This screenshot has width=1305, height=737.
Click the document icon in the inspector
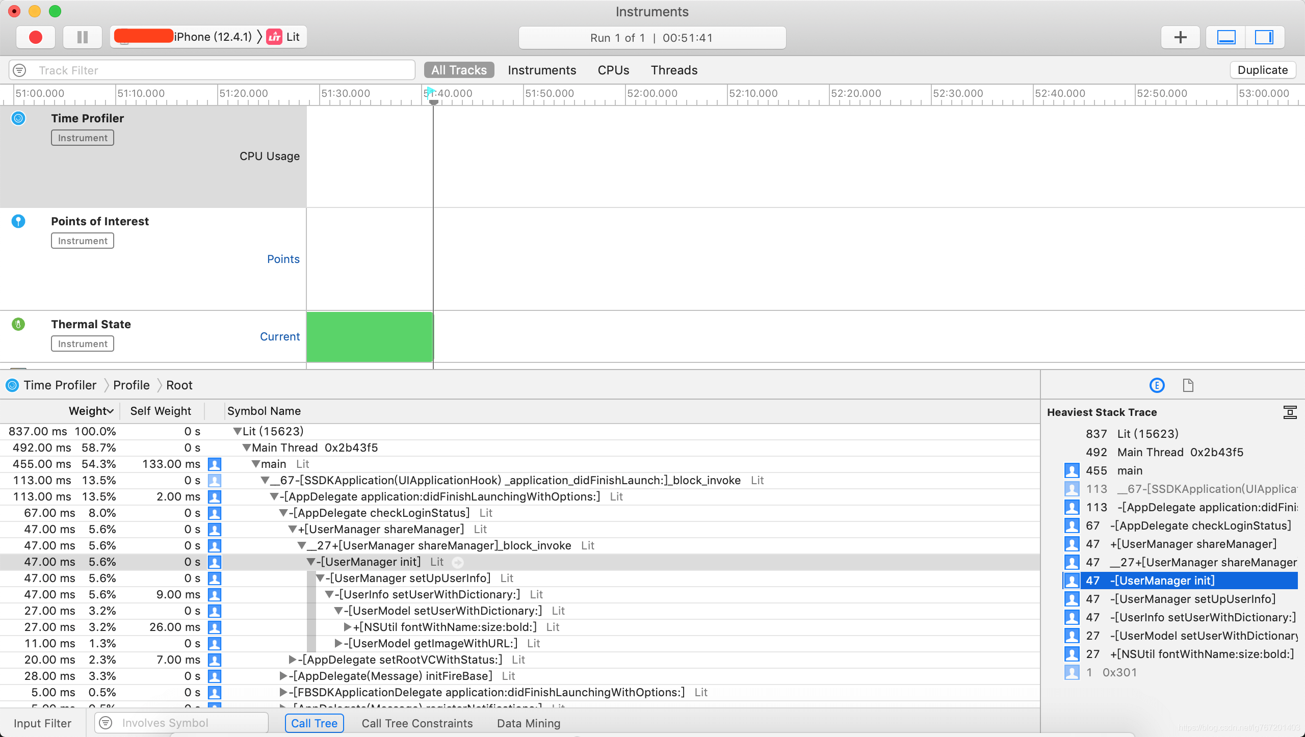click(x=1188, y=385)
